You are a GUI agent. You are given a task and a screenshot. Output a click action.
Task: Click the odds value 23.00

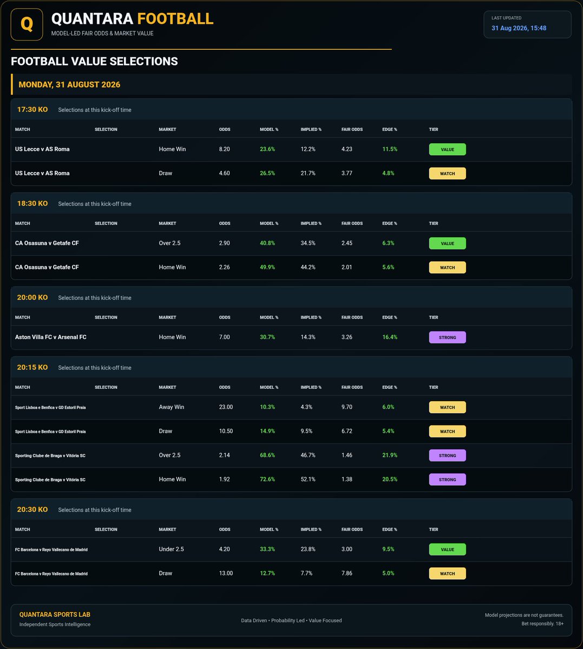(x=226, y=407)
